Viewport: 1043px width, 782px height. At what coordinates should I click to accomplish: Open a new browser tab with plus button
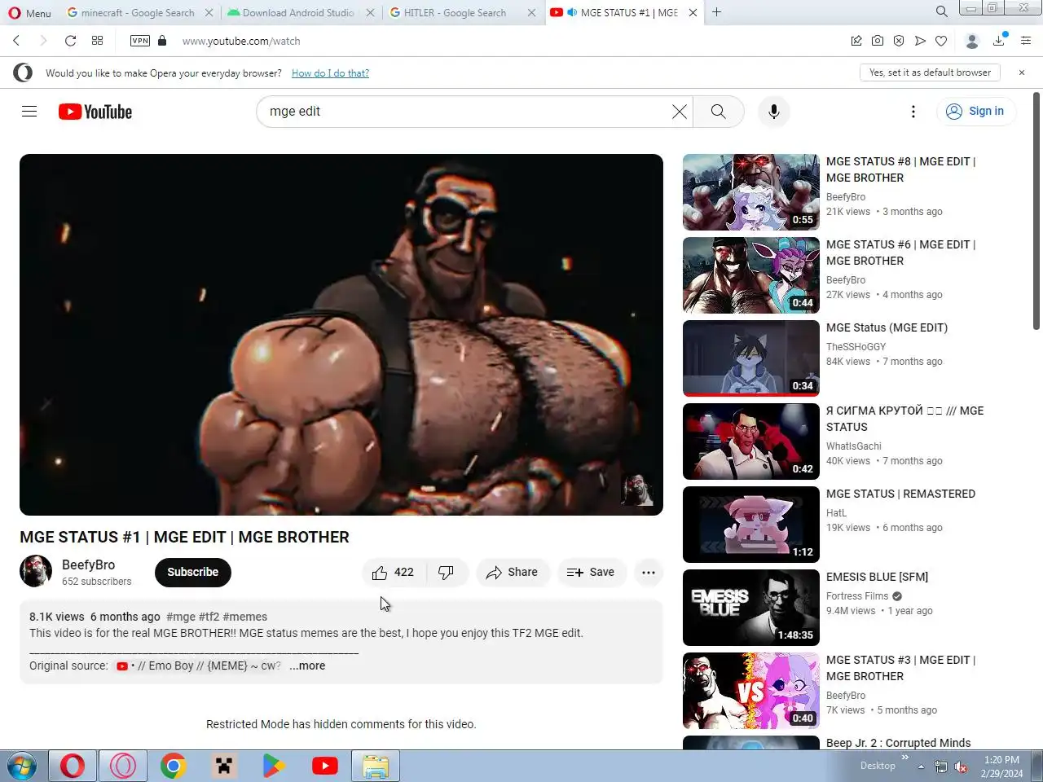717,12
